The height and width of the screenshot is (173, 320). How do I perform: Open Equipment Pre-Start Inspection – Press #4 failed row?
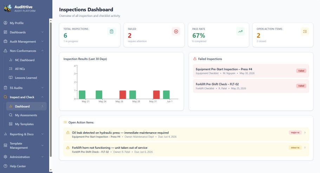(251, 71)
